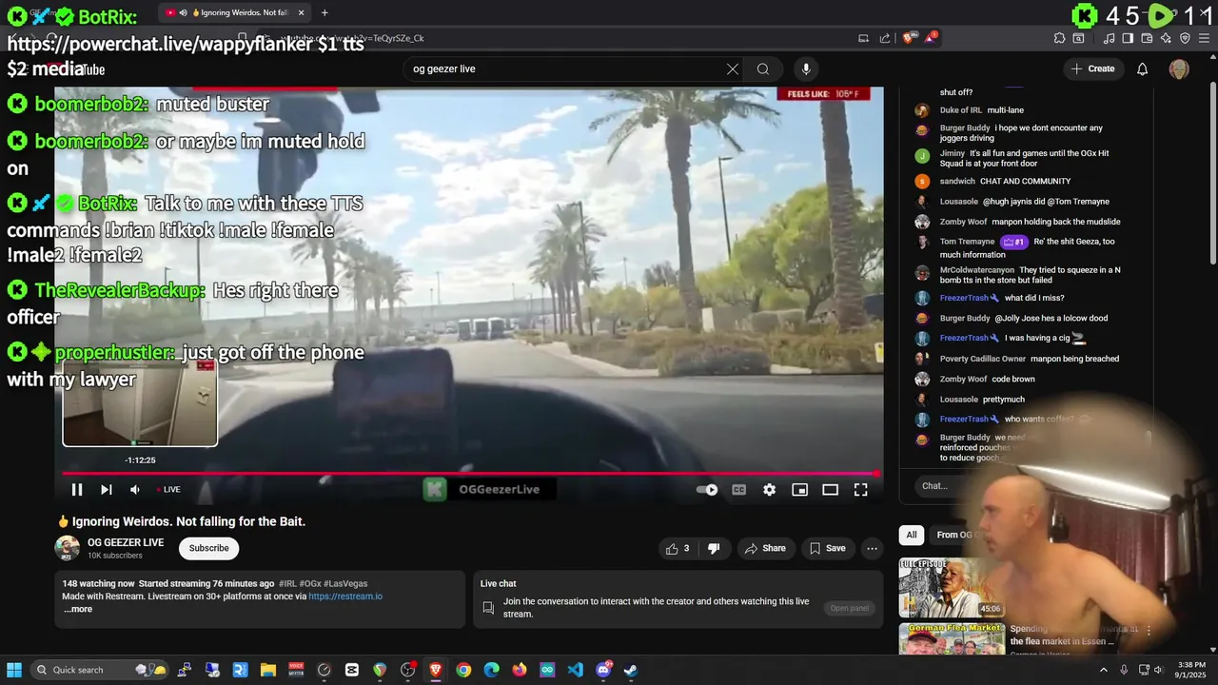The width and height of the screenshot is (1218, 685).
Task: Dislike the video with thumbs down
Action: (714, 548)
